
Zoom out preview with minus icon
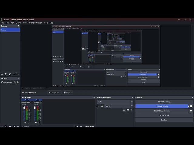pos(23,88)
